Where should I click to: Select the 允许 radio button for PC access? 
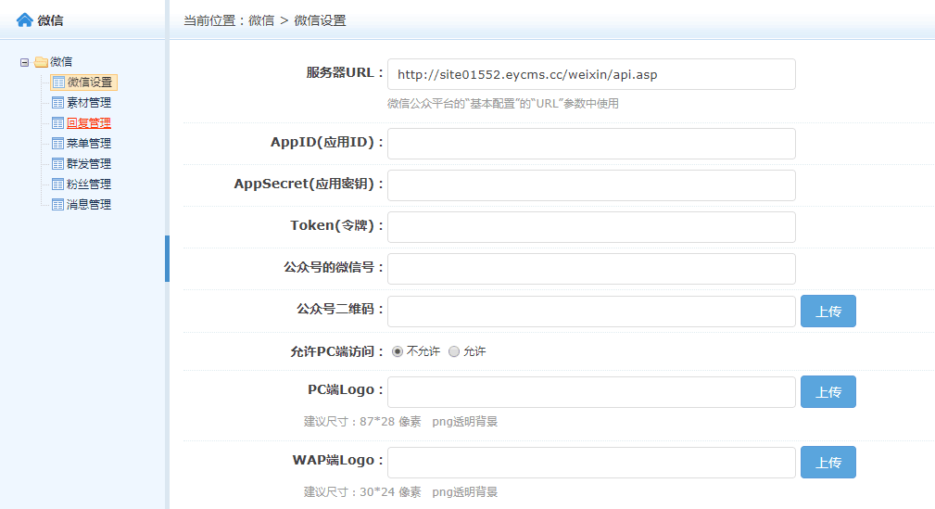click(454, 351)
